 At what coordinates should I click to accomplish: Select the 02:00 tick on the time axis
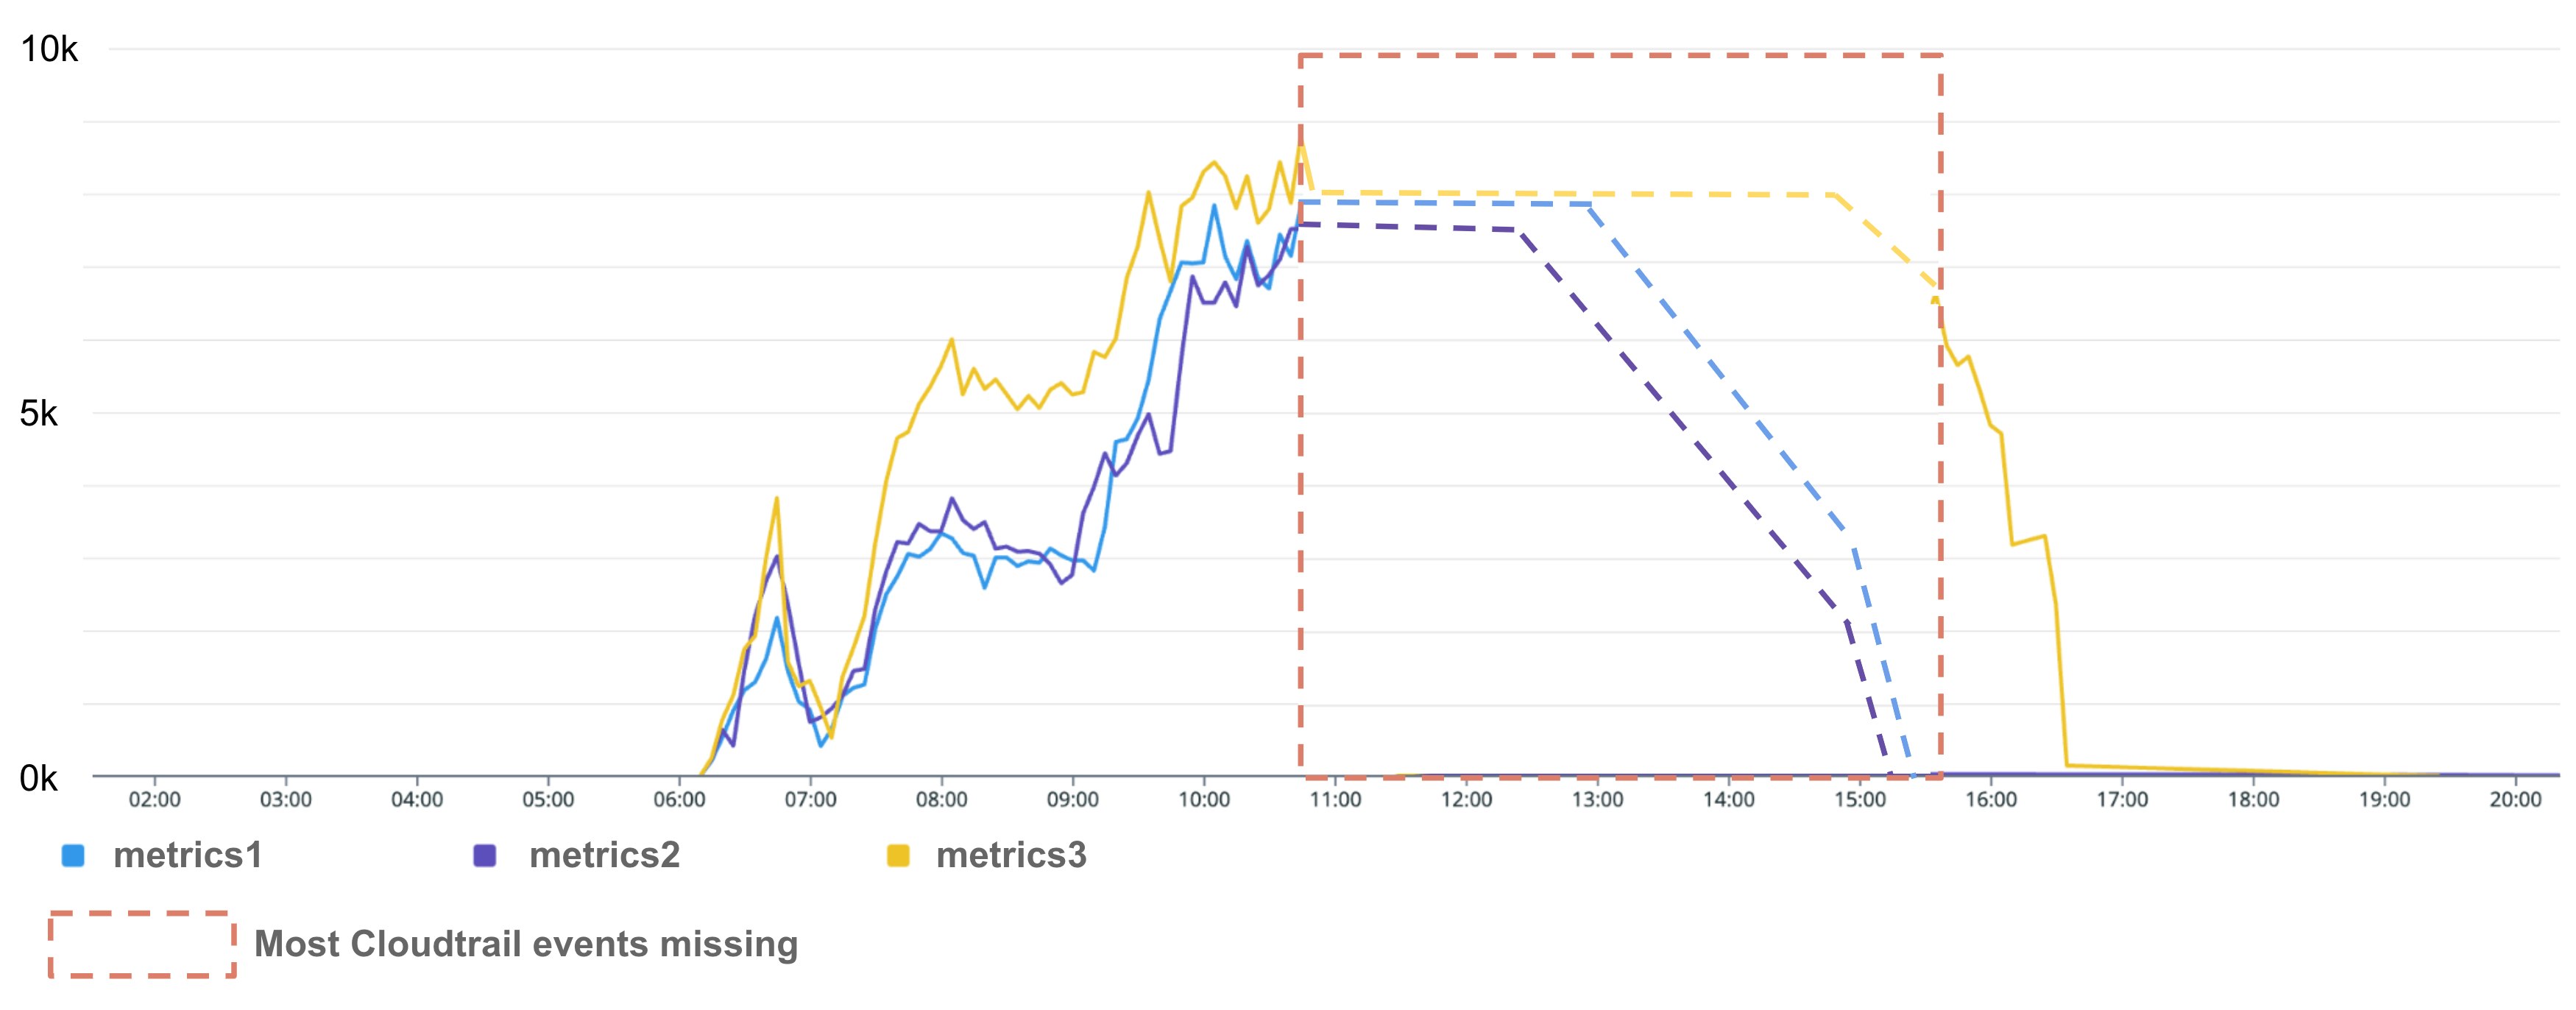(x=155, y=800)
